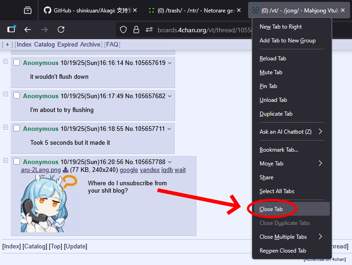
Task: Close the /trash/ Netorare tab
Action: 239,10
